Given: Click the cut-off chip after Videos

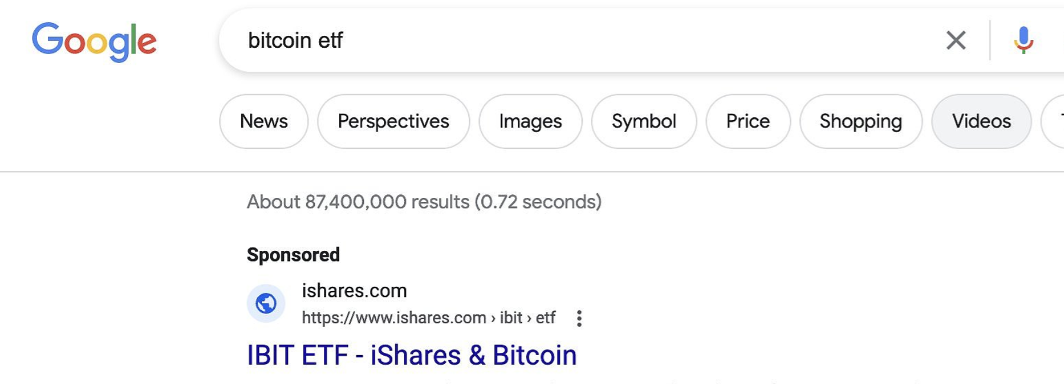Looking at the screenshot, I should tap(1055, 121).
